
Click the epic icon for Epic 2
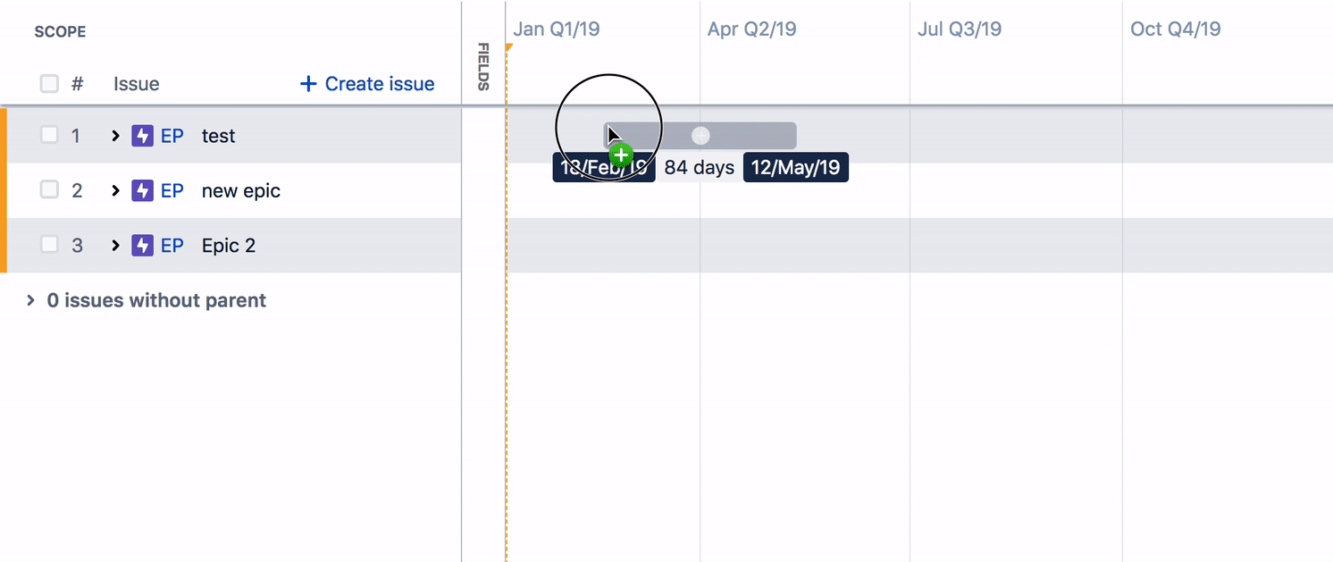(142, 246)
